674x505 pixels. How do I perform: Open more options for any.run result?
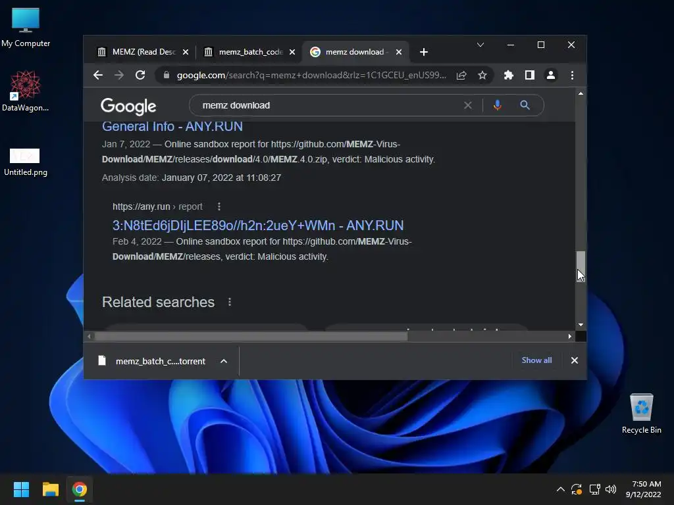coord(219,206)
